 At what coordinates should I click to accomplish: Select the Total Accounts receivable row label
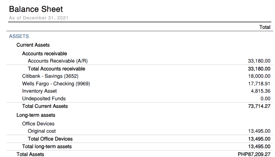[x=56, y=69]
